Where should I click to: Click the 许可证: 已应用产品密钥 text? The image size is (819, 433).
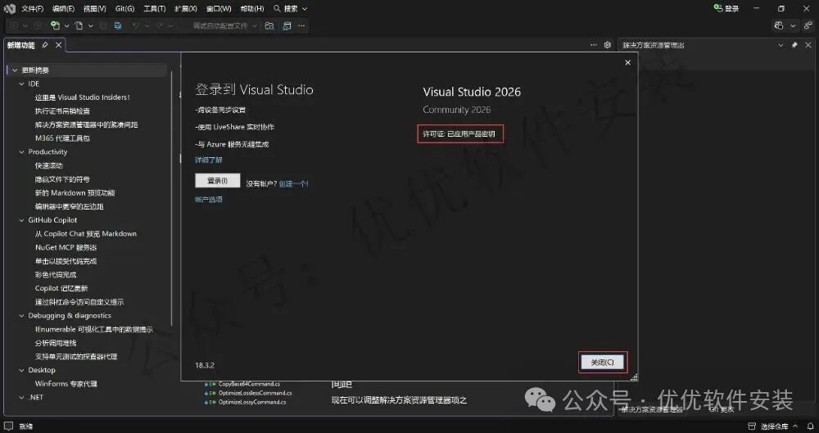click(459, 134)
